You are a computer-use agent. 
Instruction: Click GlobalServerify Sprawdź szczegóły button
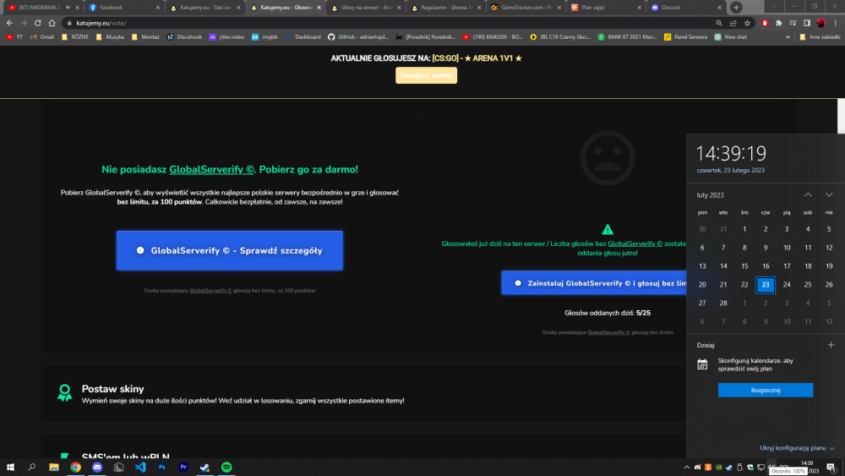click(x=230, y=250)
